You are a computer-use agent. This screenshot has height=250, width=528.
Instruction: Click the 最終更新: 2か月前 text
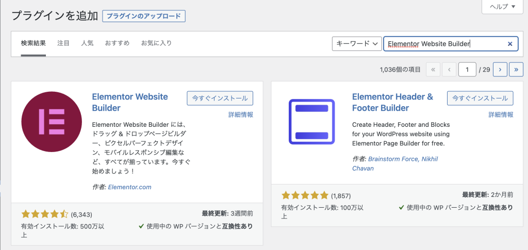click(x=488, y=194)
